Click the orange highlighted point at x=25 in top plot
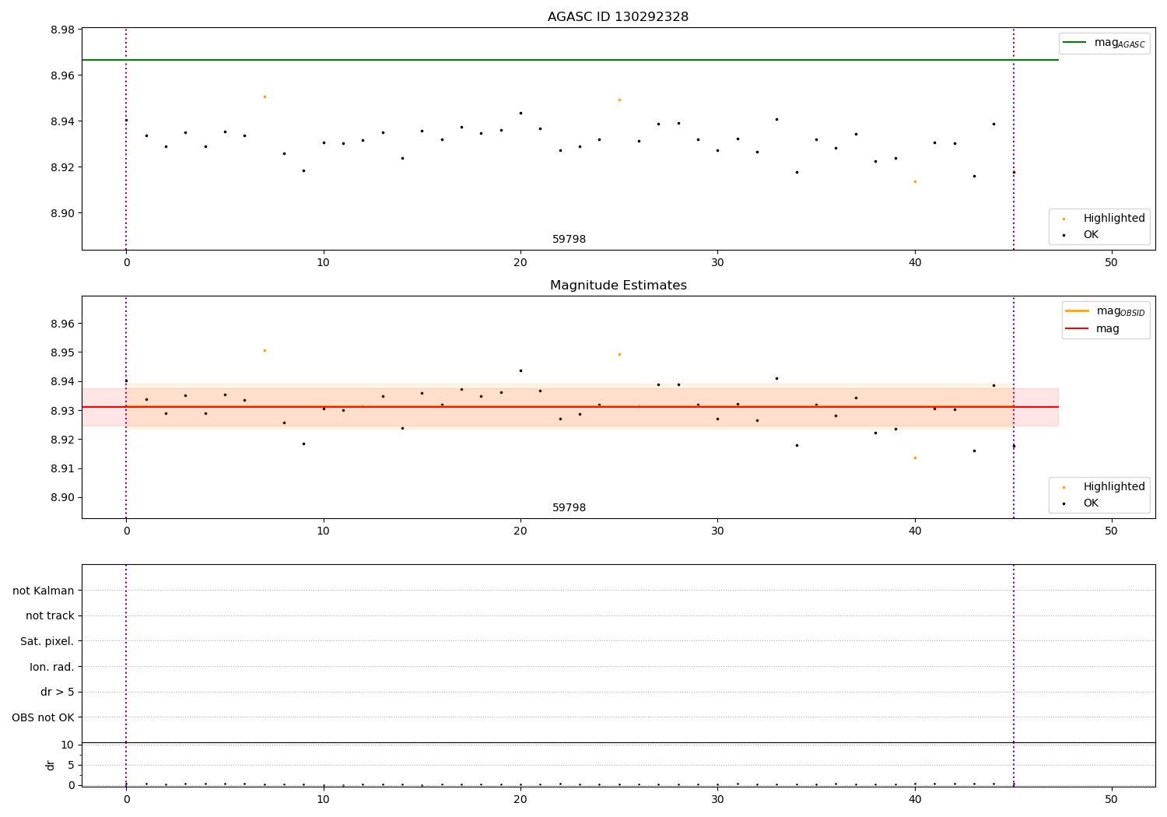The width and height of the screenshot is (1167, 817). pyautogui.click(x=619, y=100)
